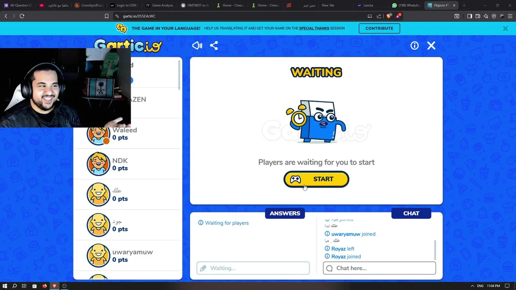The height and width of the screenshot is (290, 516).
Task: Focus the Waiting answer input field
Action: click(x=253, y=268)
